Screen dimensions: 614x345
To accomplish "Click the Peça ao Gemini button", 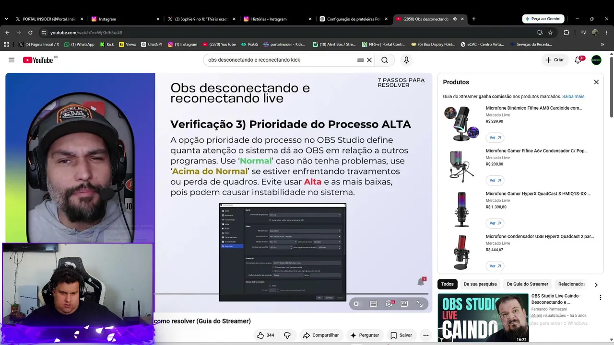I will tap(543, 19).
